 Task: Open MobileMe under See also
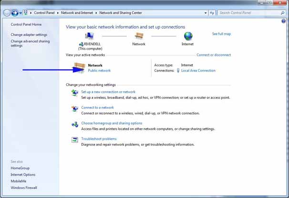tap(19, 181)
